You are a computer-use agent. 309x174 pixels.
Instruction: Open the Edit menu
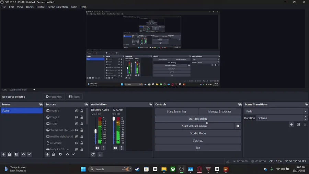pos(11,7)
